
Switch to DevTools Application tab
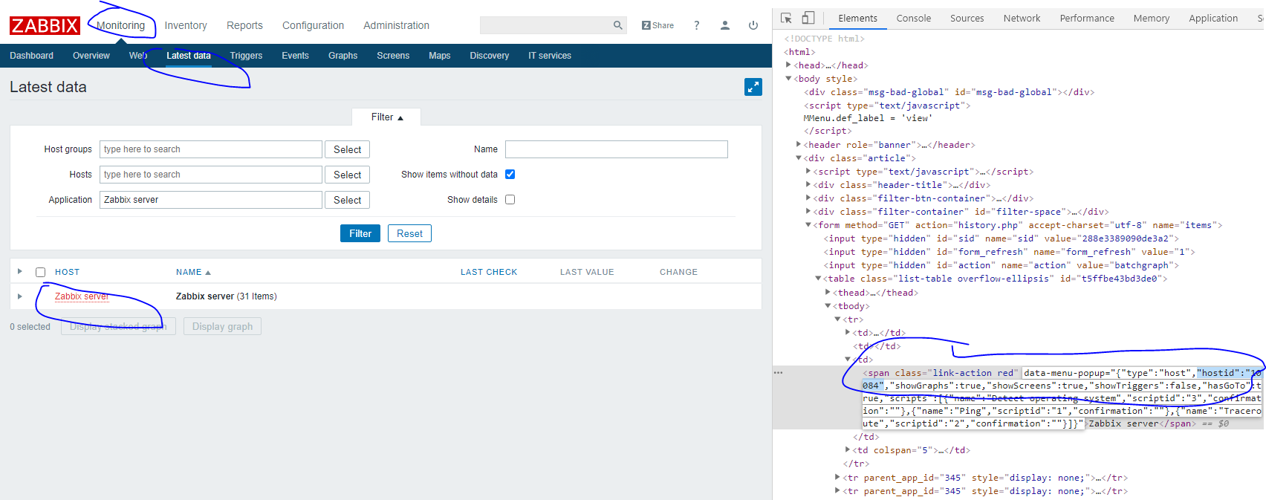coord(1213,18)
